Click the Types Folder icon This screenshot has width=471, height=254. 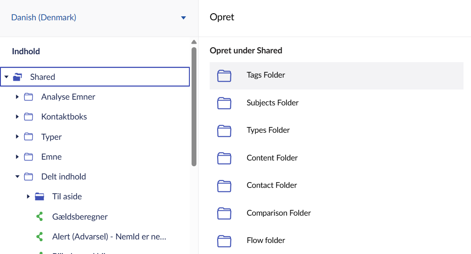click(224, 131)
